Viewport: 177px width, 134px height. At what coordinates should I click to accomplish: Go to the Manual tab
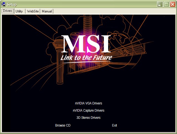click(47, 11)
